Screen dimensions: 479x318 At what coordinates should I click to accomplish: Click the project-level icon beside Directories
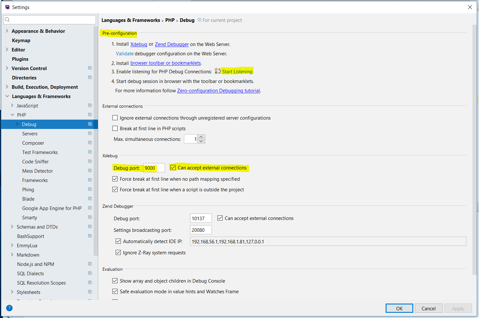pyautogui.click(x=90, y=77)
